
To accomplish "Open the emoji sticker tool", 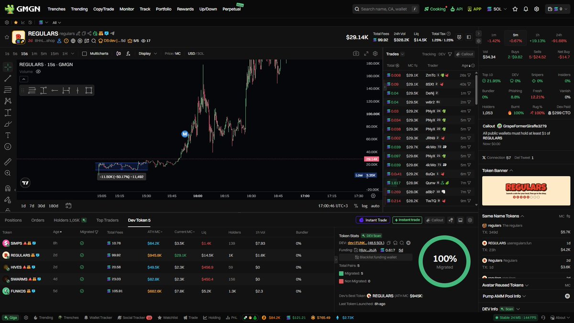I will (8, 147).
